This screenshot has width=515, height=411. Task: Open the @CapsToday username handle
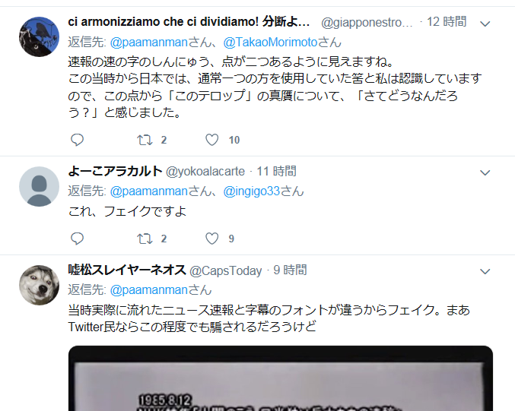pyautogui.click(x=226, y=270)
